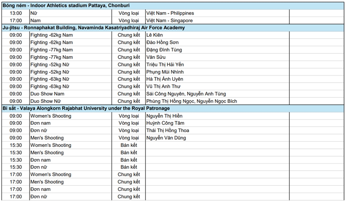Click the 13:00 time cell
Image resolution: width=345 pixels, height=201 pixels.
click(x=16, y=13)
